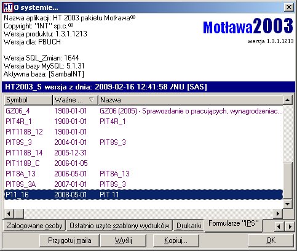Click the PIT 11 name cell

click(x=109, y=195)
